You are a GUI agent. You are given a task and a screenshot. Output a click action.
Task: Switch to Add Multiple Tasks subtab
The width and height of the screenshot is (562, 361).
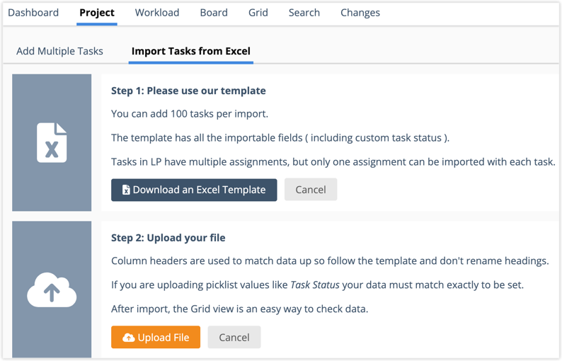click(59, 51)
